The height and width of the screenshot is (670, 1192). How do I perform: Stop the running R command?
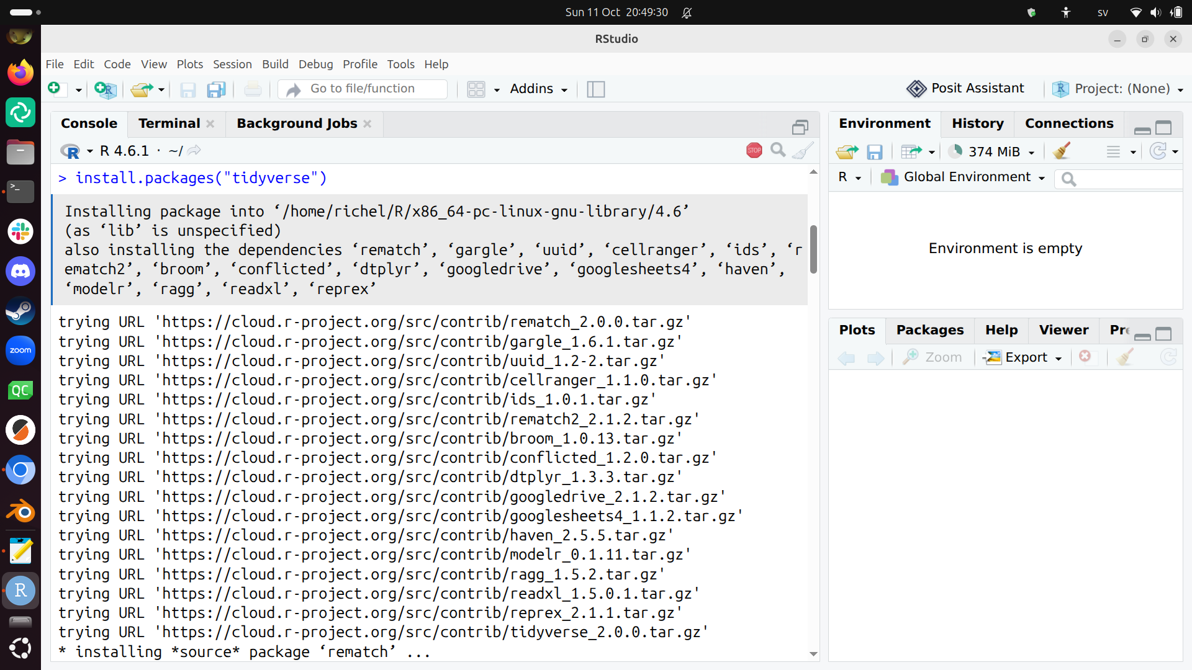754,150
